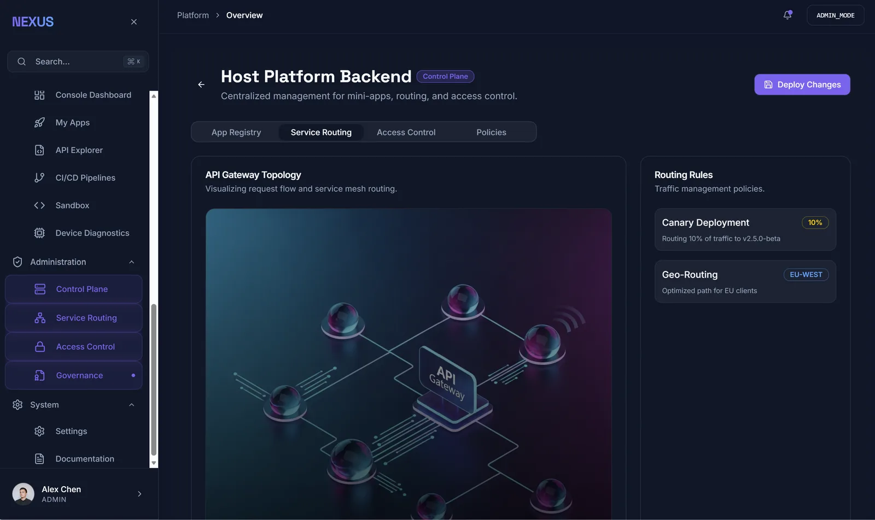Screen dimensions: 875x520
Task: Click the Search input field
Action: 78,62
